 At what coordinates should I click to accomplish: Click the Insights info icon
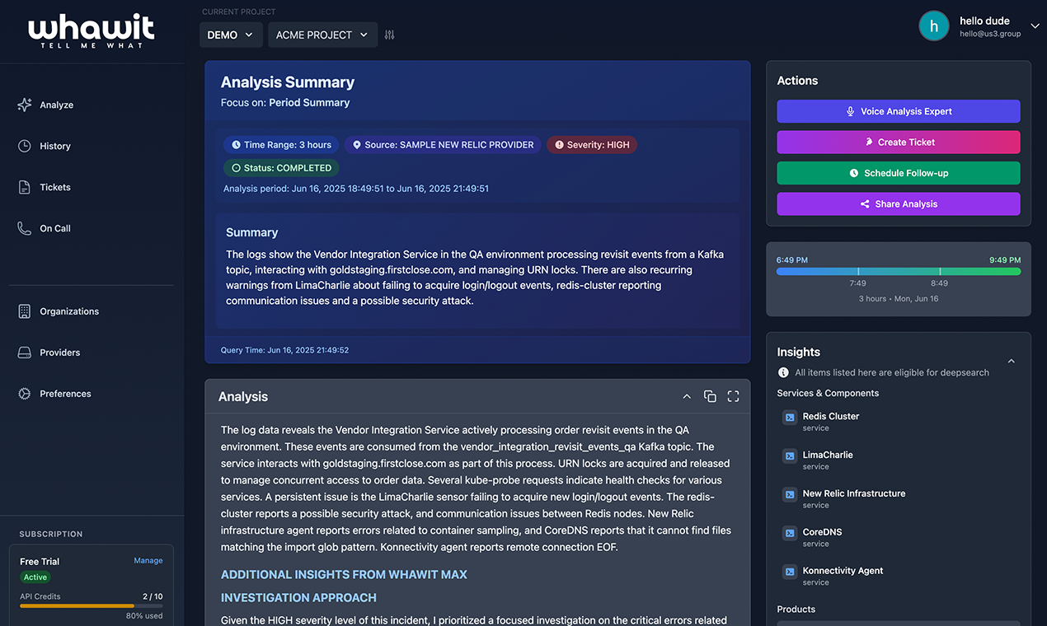tap(783, 372)
